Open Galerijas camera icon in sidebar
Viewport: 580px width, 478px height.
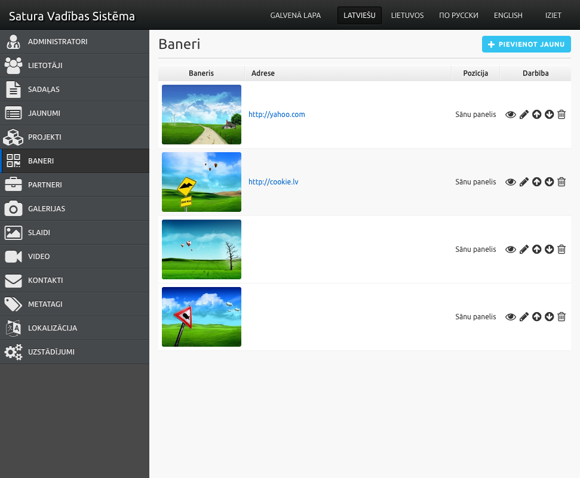[13, 209]
